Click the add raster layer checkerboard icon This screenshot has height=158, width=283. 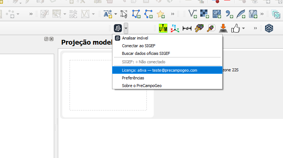(205, 14)
